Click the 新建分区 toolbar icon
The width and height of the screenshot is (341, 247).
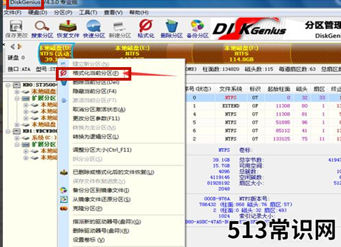pos(120,29)
